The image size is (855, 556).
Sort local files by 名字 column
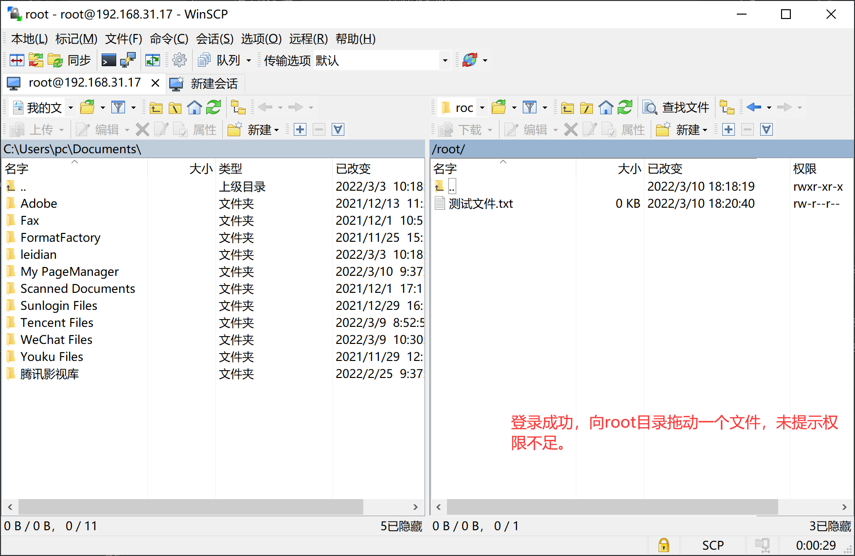(75, 168)
